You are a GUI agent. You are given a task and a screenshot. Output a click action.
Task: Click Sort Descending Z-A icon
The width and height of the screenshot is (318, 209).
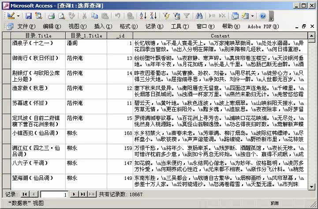click(153, 16)
